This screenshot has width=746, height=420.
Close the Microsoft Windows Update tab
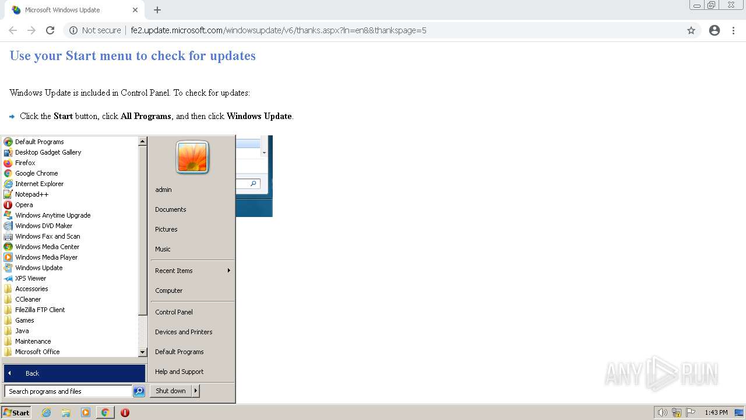135,10
